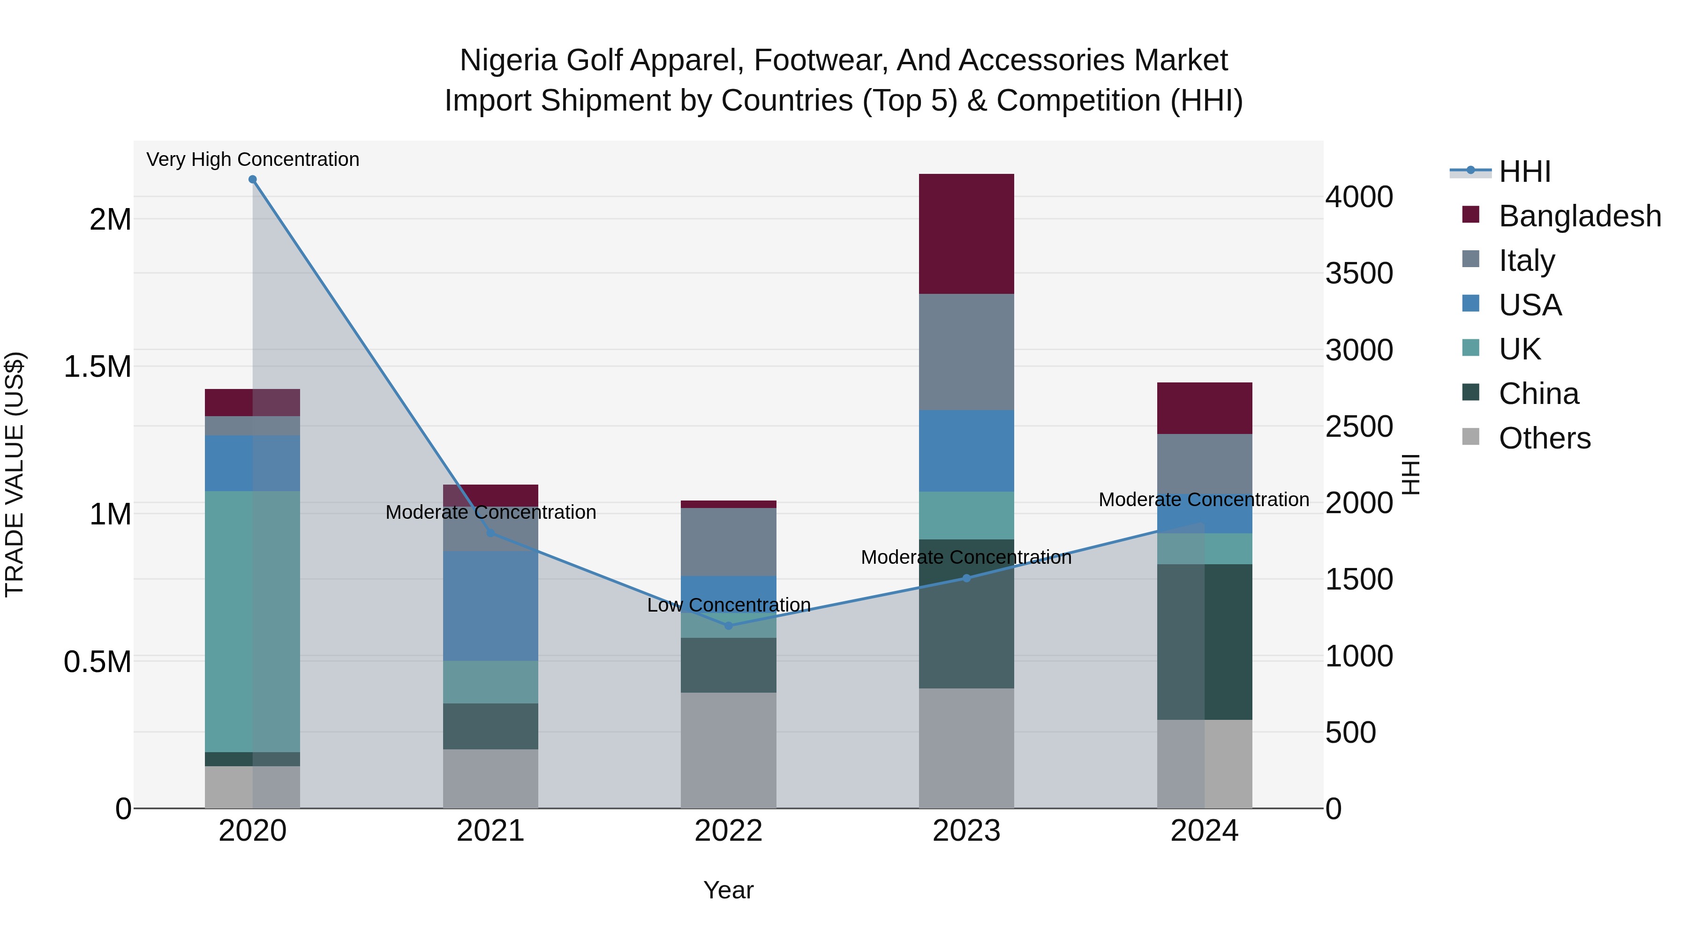Click 'Moderate Concentration' label above 2023
Image resolution: width=1688 pixels, height=949 pixels.
coord(966,557)
